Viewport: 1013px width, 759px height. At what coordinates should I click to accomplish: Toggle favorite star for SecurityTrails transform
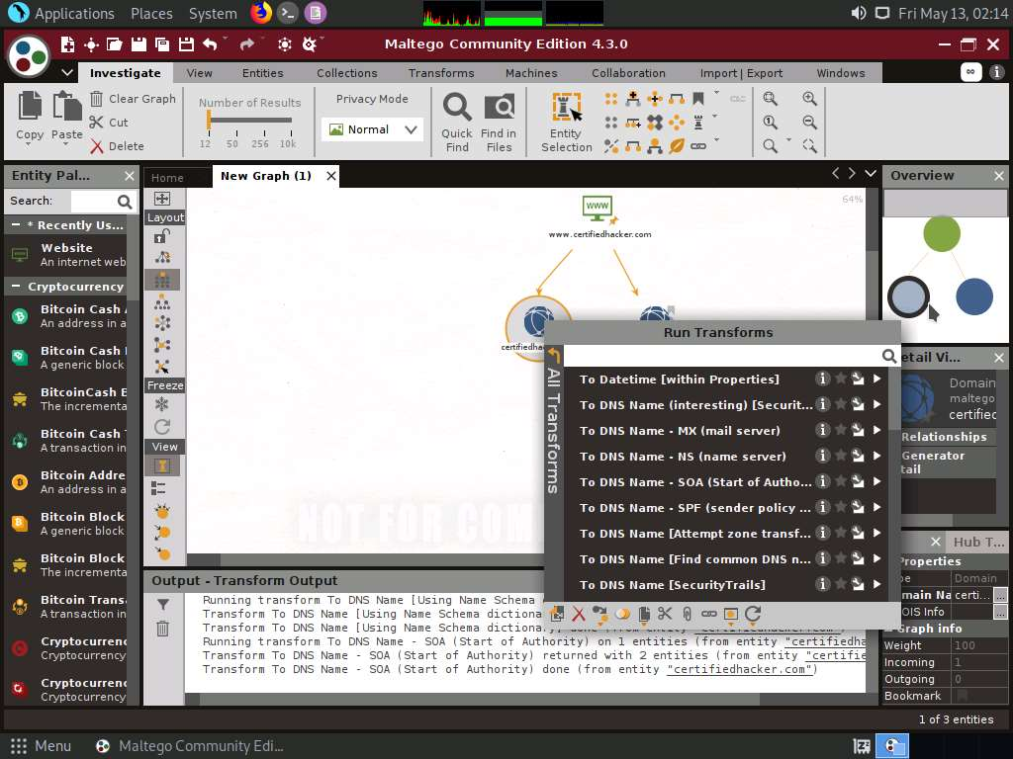(841, 584)
